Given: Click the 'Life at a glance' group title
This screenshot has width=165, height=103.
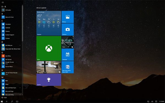Looking at the screenshot, I should pos(41,8).
